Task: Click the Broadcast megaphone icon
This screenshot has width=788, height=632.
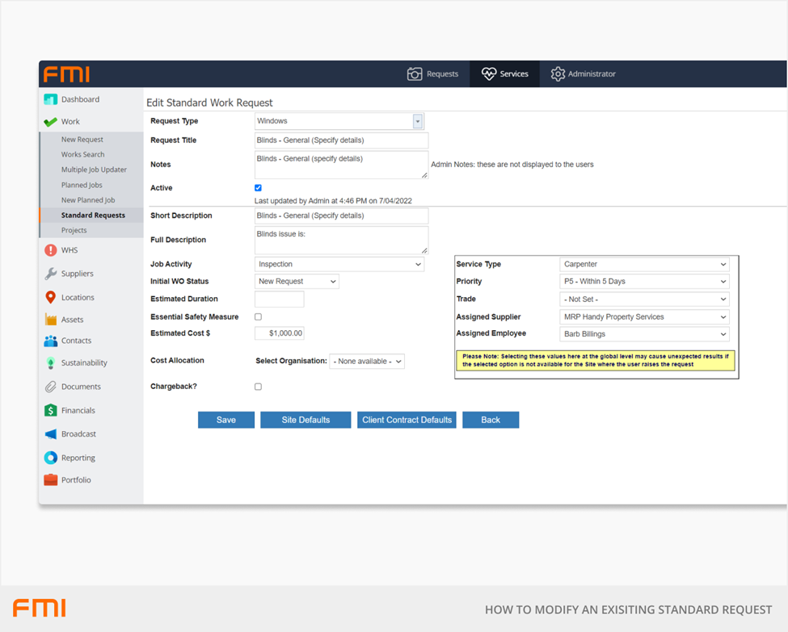Action: click(x=50, y=434)
